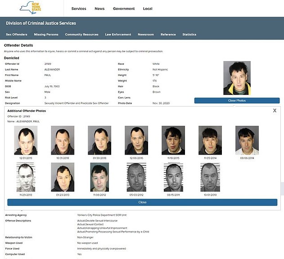The height and width of the screenshot is (259, 284).
Task: Click the Sex Offenders tab
Action: pos(17,35)
